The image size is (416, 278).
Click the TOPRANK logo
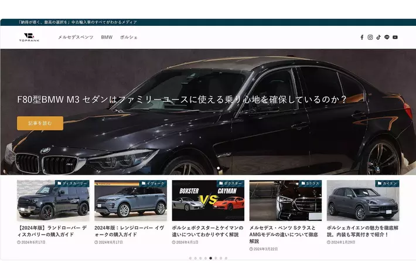click(28, 37)
